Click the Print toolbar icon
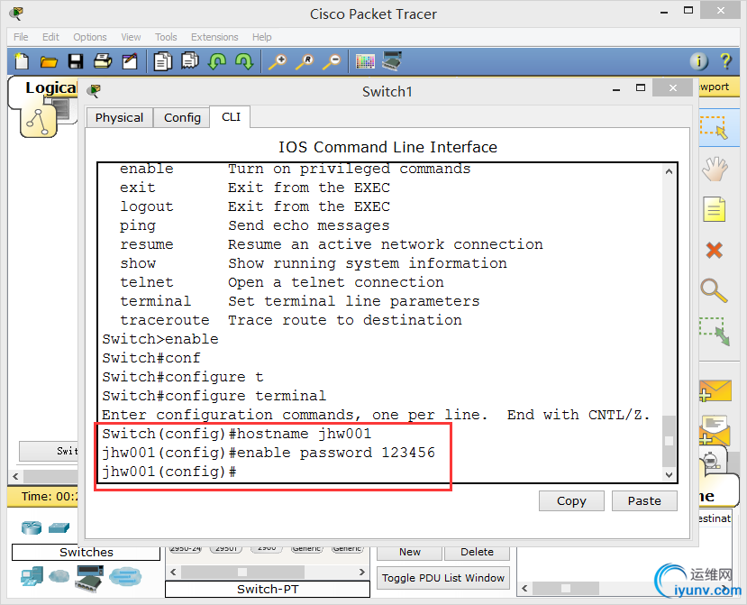 (103, 61)
